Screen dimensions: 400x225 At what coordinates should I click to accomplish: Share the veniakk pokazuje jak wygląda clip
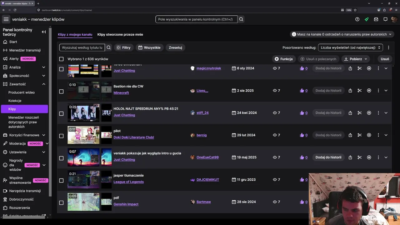coord(350,157)
